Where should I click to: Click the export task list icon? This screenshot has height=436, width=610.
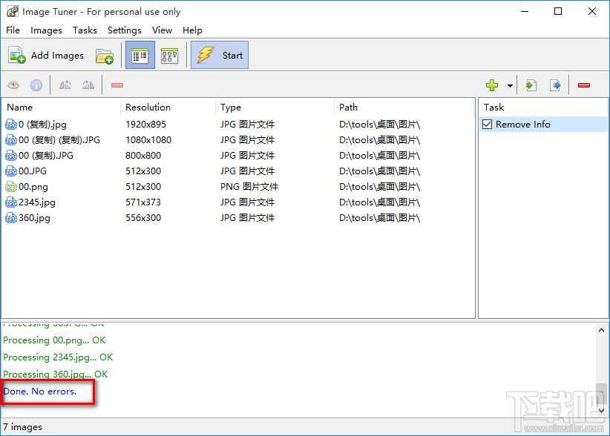554,85
